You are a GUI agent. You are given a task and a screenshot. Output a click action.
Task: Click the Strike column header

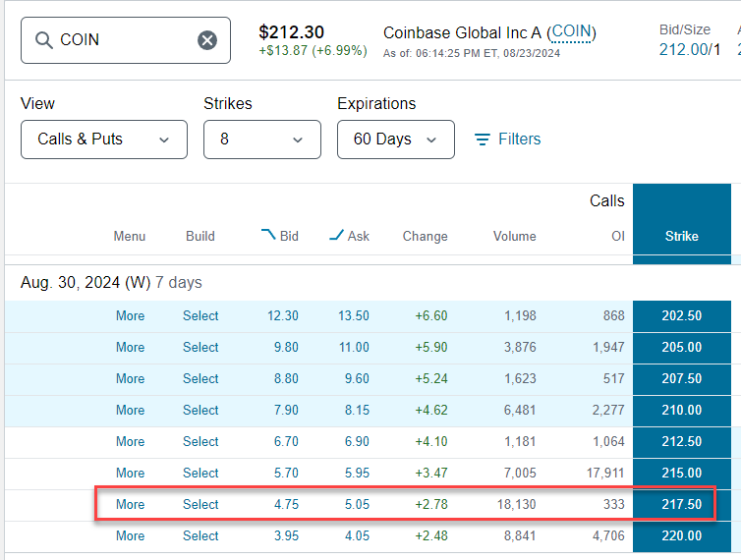tap(681, 236)
